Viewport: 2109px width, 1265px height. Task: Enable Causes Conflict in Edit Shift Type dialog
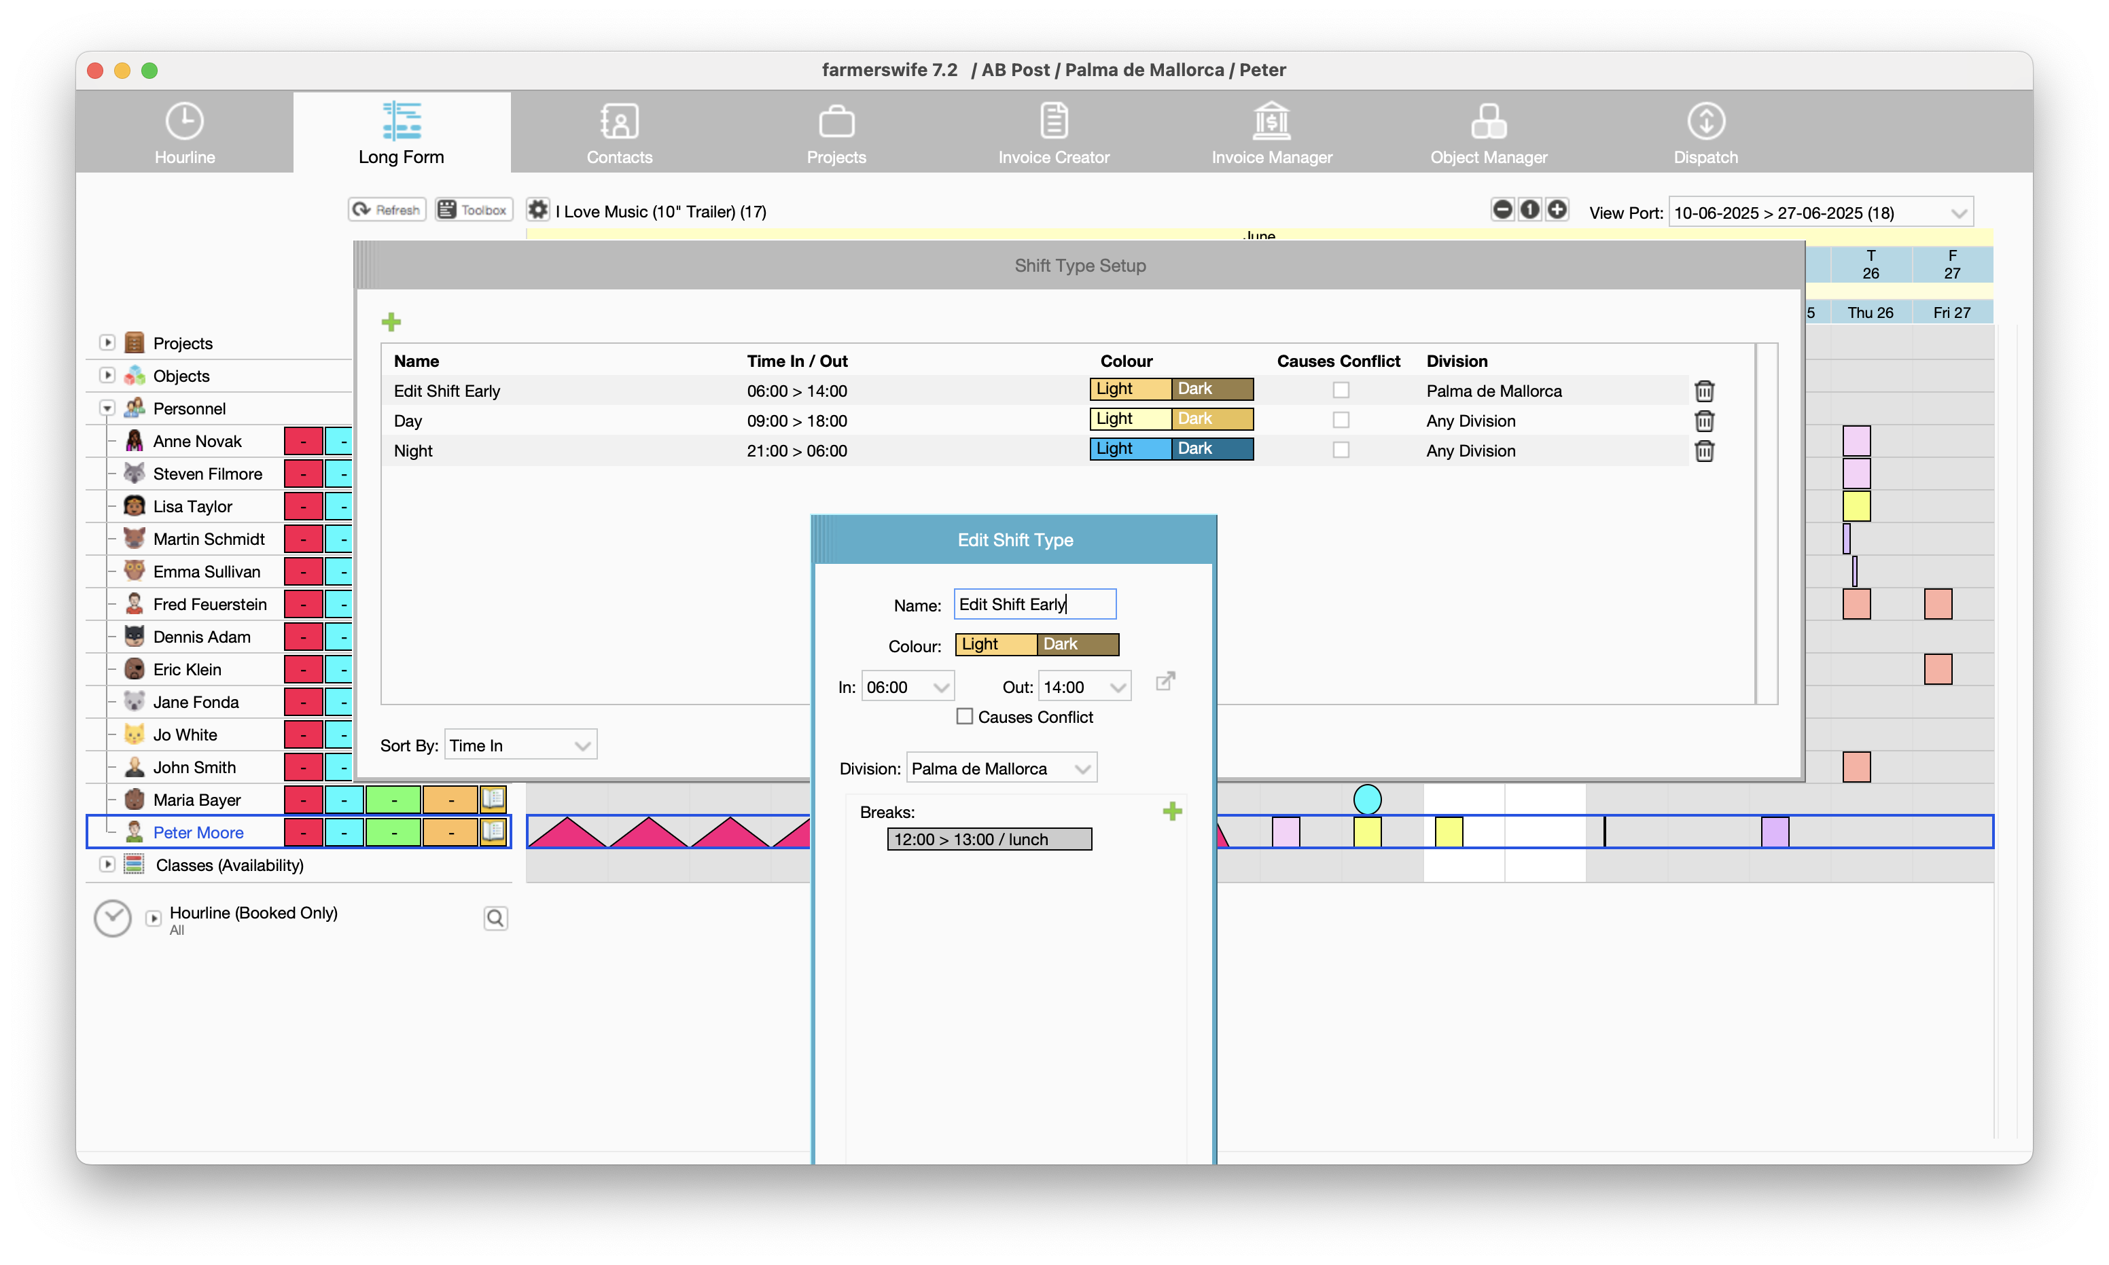964,717
